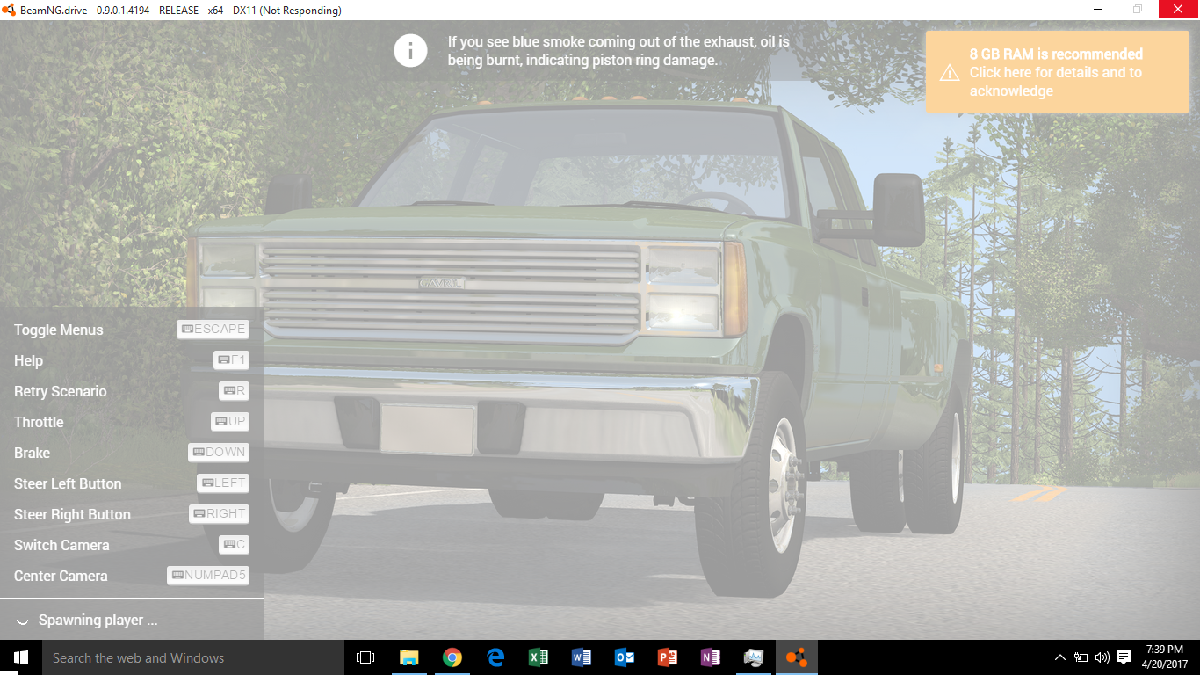
Task: Click the Retry Scenario label
Action: (x=61, y=392)
